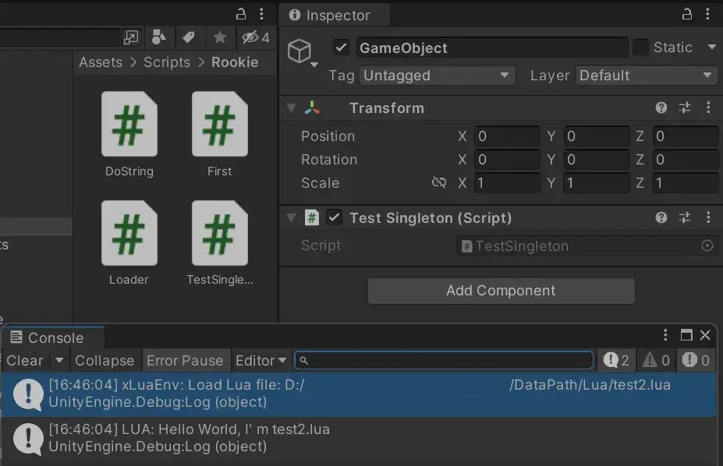The image size is (723, 466).
Task: Click the Add Component button
Action: (501, 291)
